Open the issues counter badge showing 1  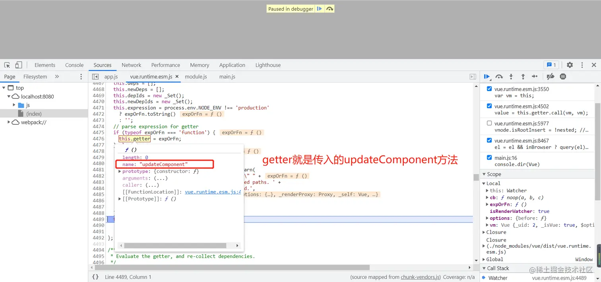(551, 65)
